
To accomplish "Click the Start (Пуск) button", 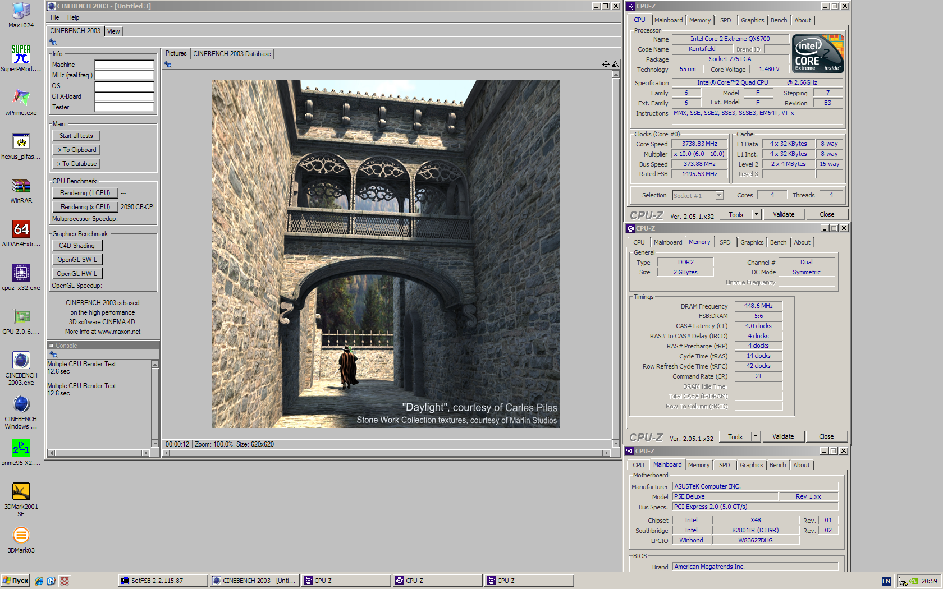I will tap(15, 581).
